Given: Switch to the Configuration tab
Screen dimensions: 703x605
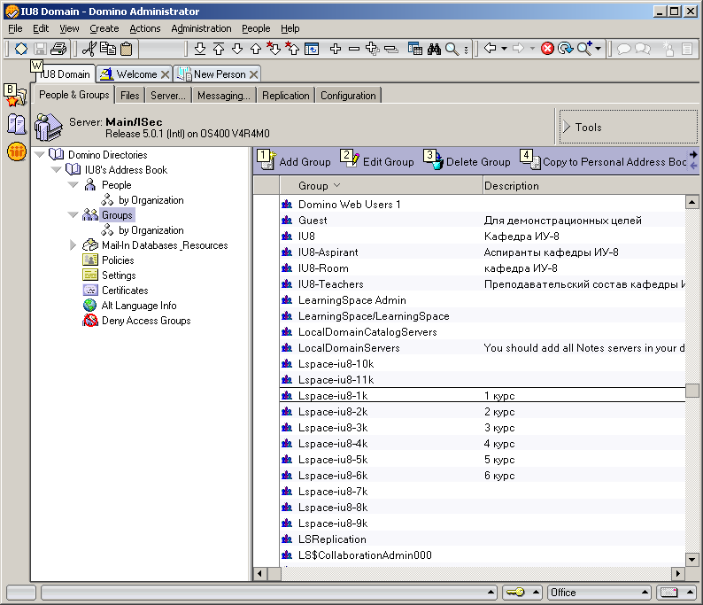Looking at the screenshot, I should [348, 96].
